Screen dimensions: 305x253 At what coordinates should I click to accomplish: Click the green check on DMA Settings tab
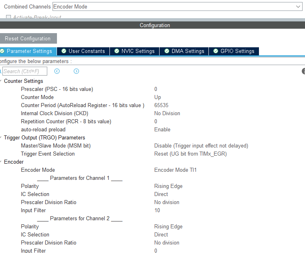[x=167, y=51]
